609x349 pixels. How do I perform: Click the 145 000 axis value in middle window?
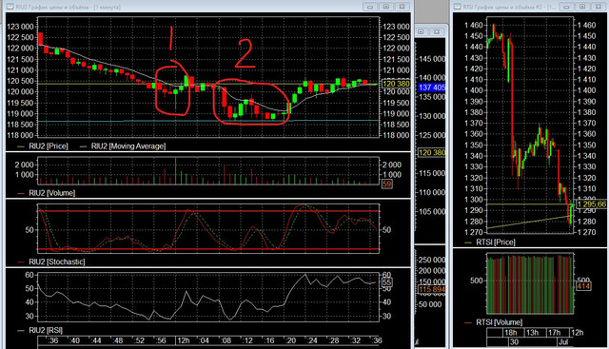(x=432, y=59)
